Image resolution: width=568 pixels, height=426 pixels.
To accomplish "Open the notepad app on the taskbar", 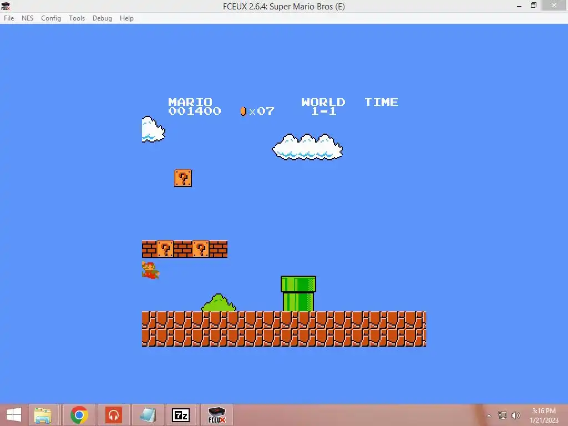I will 148,415.
